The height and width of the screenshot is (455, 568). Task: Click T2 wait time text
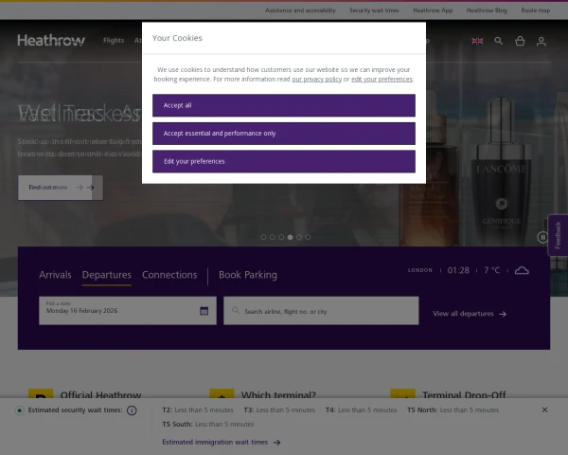coord(198,410)
